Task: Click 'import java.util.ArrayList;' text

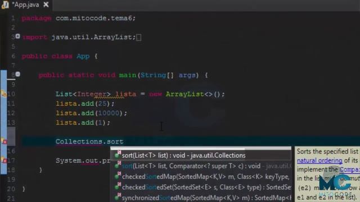Action: 79,37
